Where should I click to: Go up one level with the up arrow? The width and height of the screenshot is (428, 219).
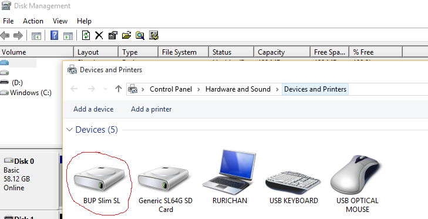(119, 89)
